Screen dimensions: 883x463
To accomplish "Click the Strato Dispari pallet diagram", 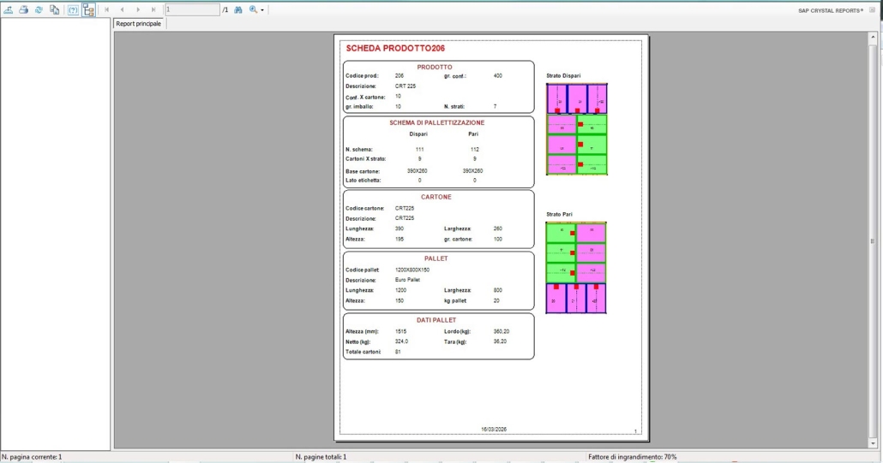I will coord(576,128).
